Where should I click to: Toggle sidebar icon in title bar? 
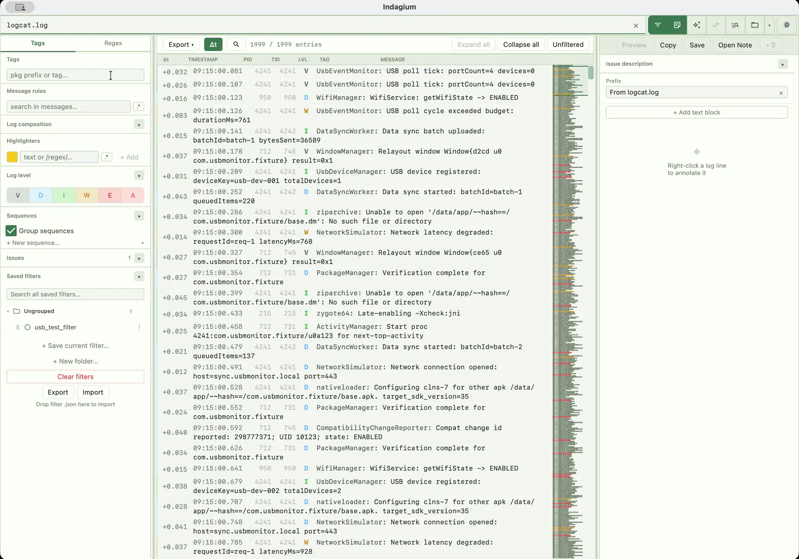pyautogui.click(x=20, y=7)
